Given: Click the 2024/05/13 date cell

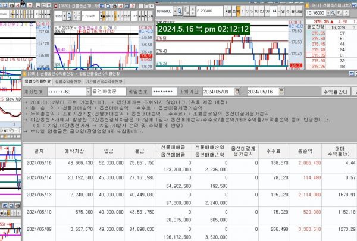Looking at the screenshot, I should click(39, 195).
